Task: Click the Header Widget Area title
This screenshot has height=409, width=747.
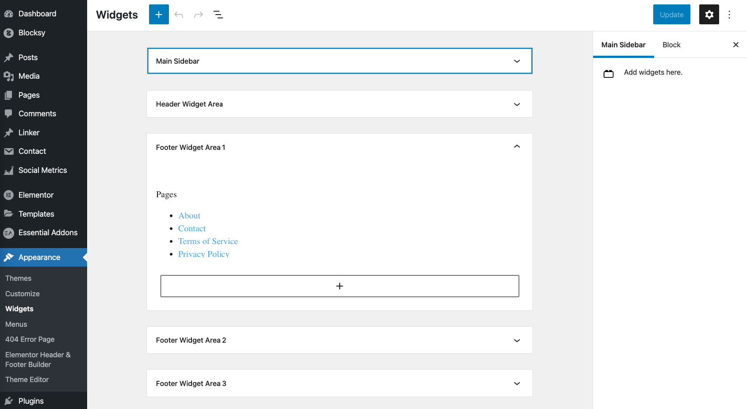Action: (x=189, y=104)
